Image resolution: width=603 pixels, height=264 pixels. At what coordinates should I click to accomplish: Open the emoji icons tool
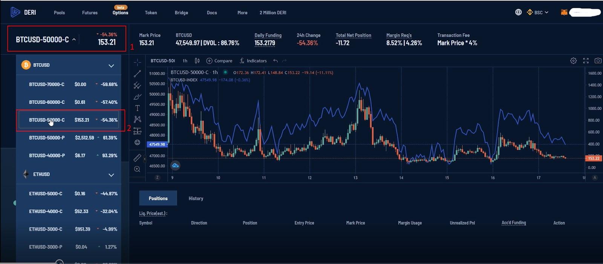coord(137,142)
